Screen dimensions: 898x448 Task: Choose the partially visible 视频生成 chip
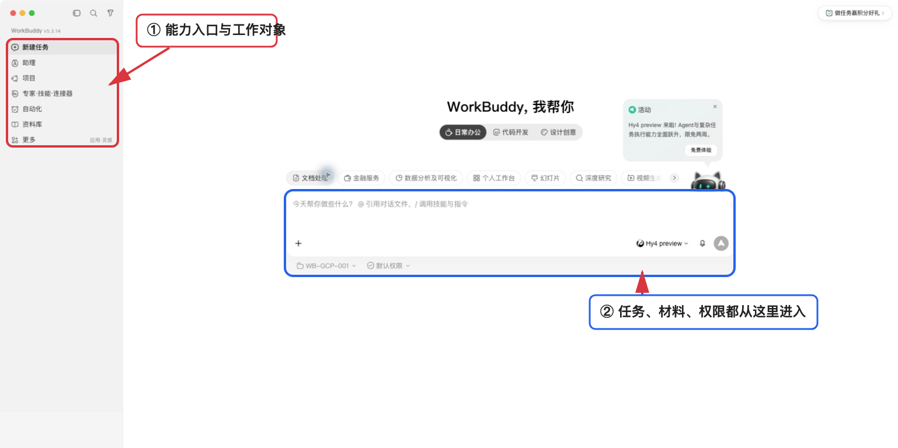tap(643, 178)
